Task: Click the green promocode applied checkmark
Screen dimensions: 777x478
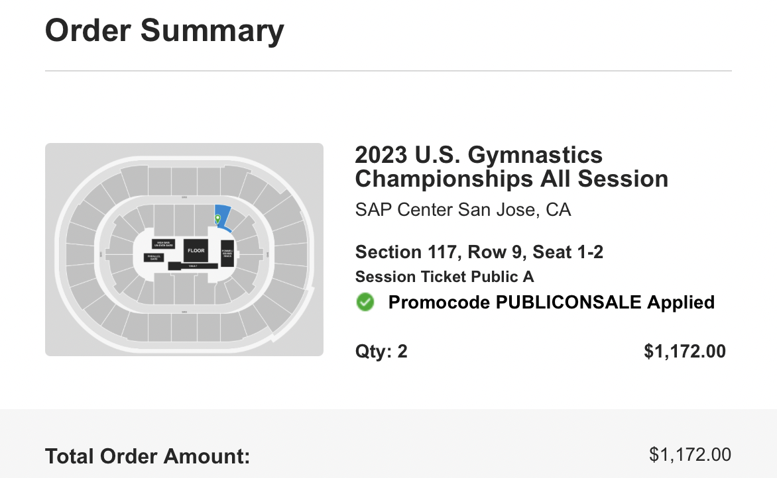Action: click(x=365, y=302)
